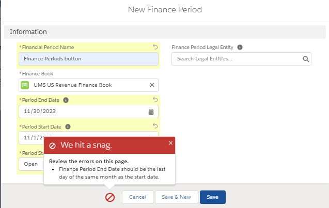The height and width of the screenshot is (208, 329).
Task: Undo the Period Start Date change
Action: click(155, 126)
